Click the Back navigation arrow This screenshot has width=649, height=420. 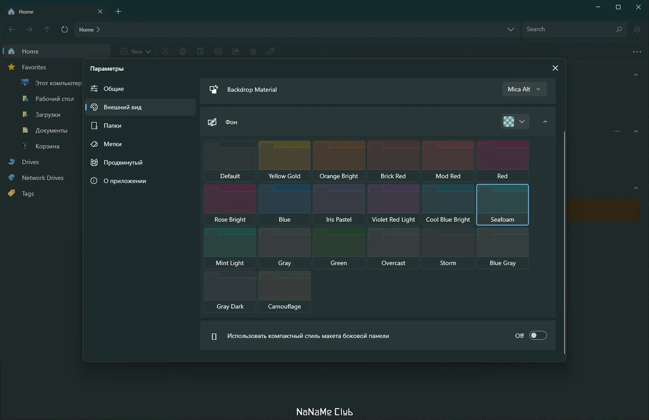tap(12, 30)
